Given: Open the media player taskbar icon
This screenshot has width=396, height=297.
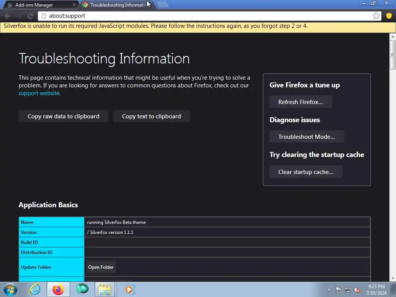Looking at the screenshot, I should [x=130, y=289].
